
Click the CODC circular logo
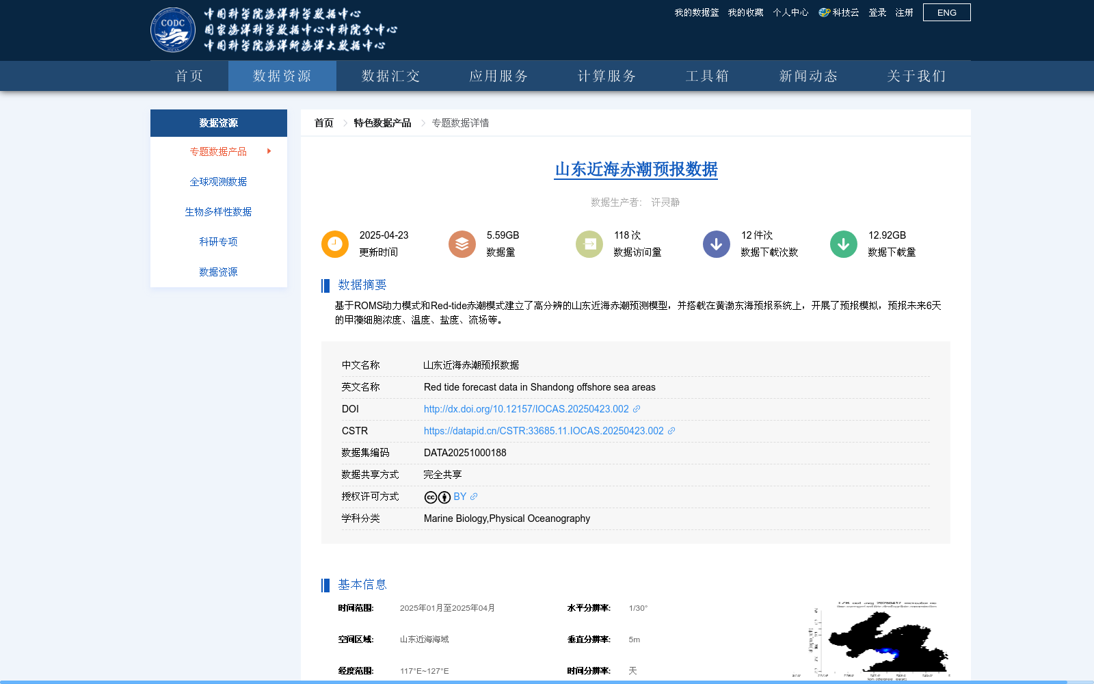(x=173, y=30)
